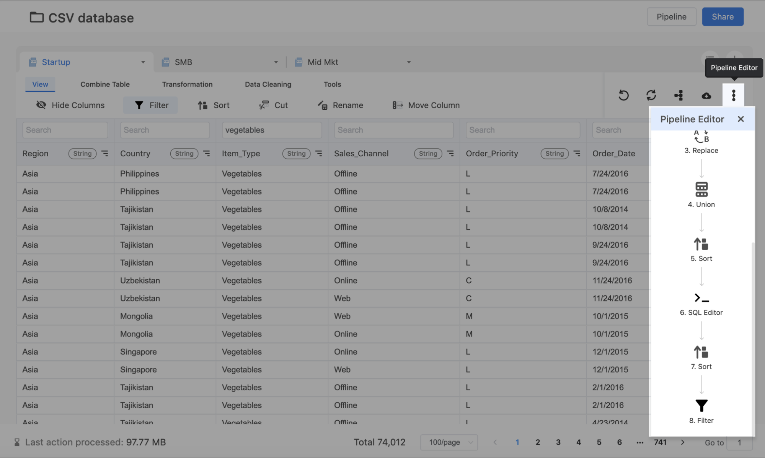Click the Pipeline Editor panel scrollbar
The image size is (765, 458).
(x=753, y=338)
